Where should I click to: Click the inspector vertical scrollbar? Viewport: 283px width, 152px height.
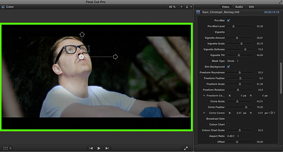click(x=281, y=78)
